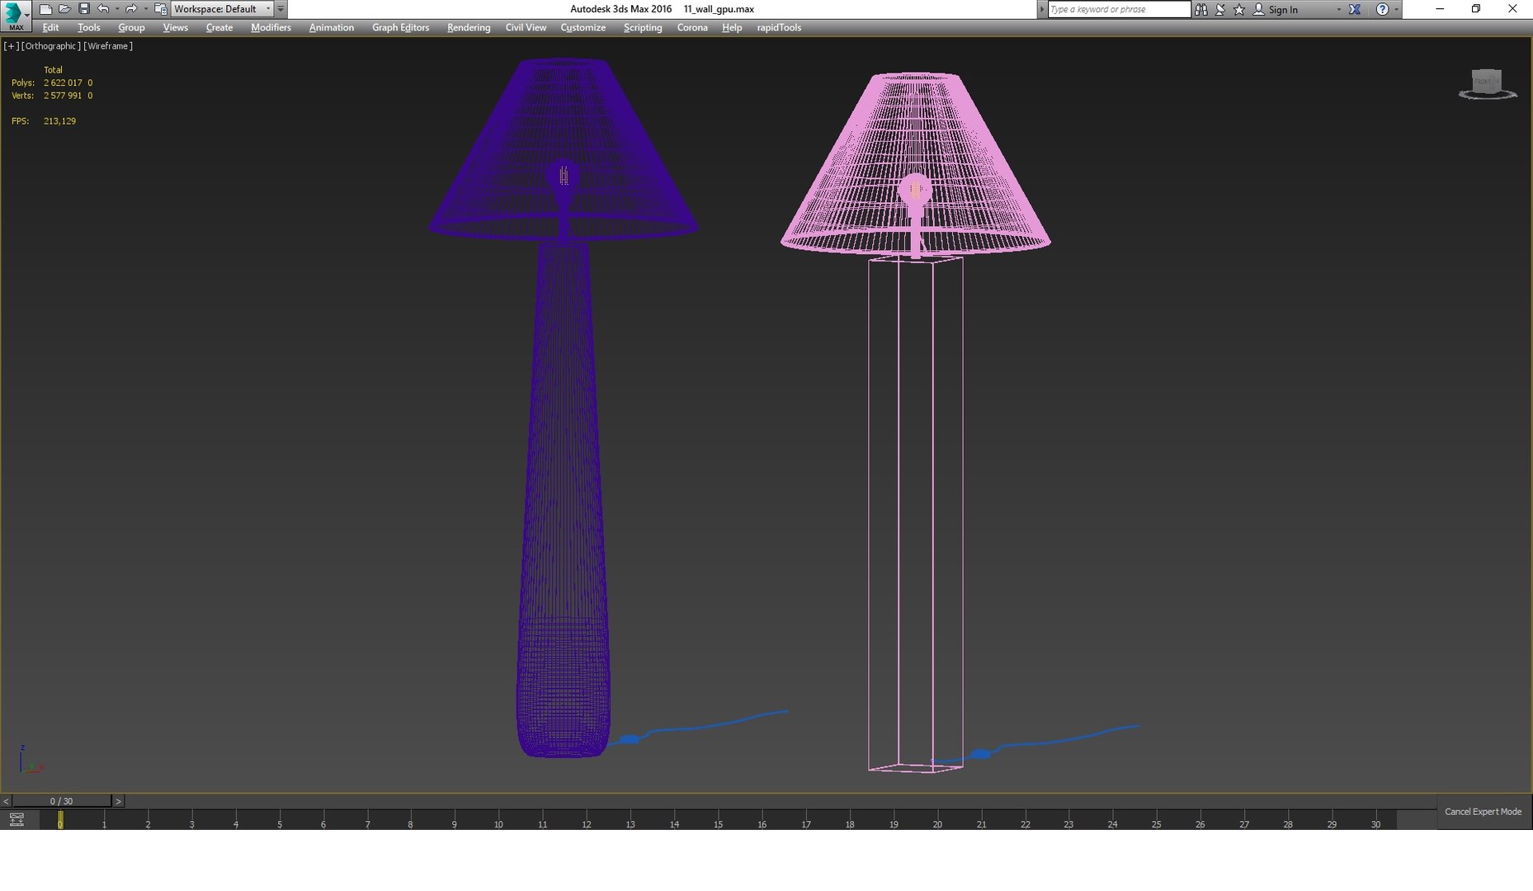Open the Quick Access Toolbar customize arrow

pos(281,9)
